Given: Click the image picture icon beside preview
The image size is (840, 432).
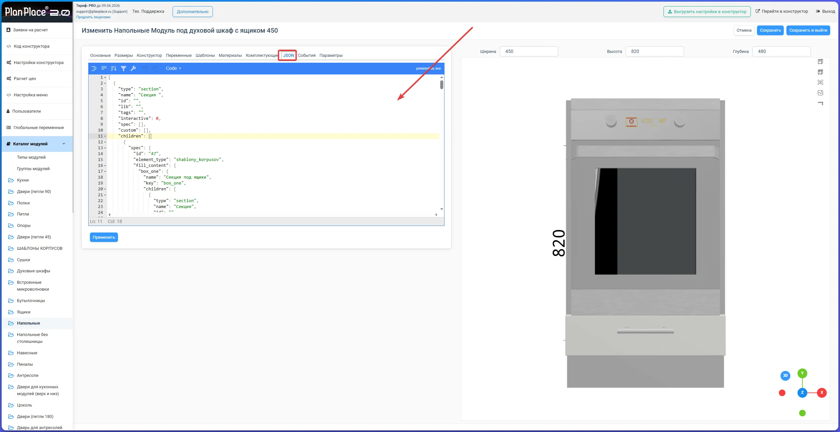Looking at the screenshot, I should click(x=820, y=93).
